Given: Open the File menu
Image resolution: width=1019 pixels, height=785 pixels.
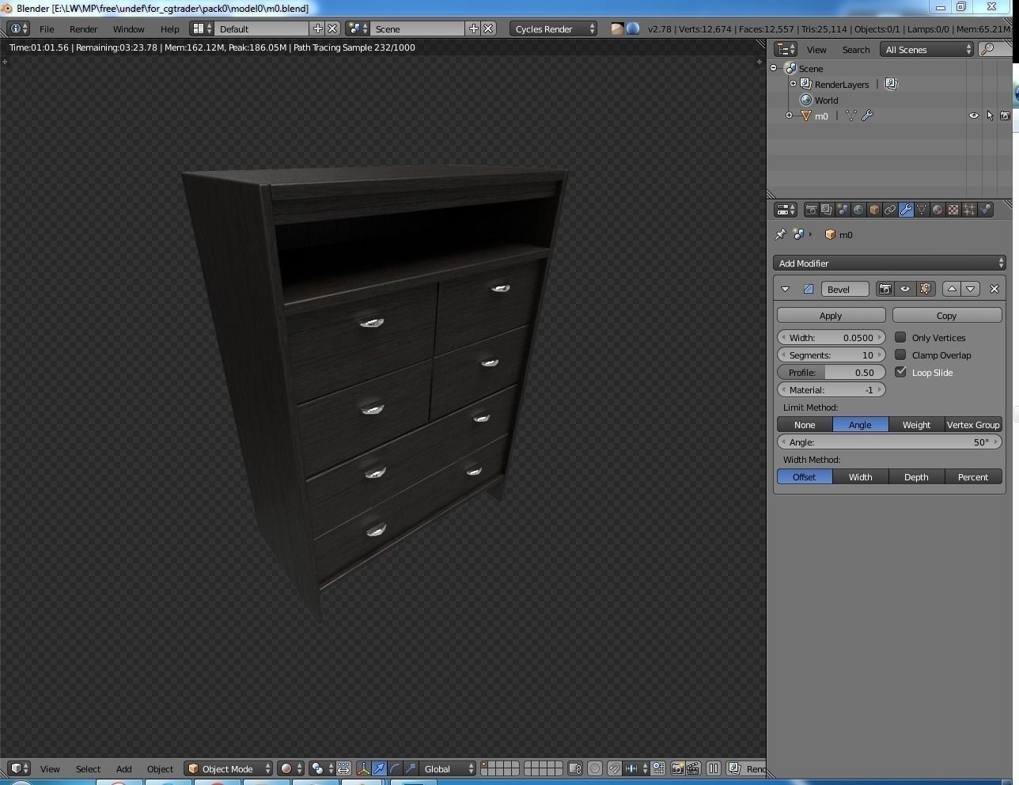Looking at the screenshot, I should coord(47,28).
